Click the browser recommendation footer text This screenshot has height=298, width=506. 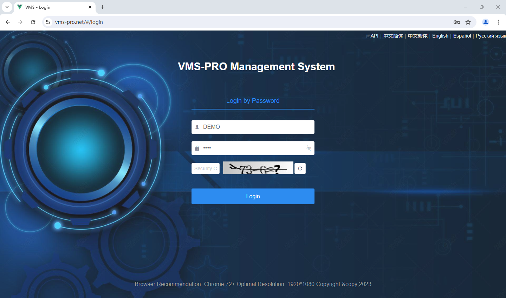253,284
